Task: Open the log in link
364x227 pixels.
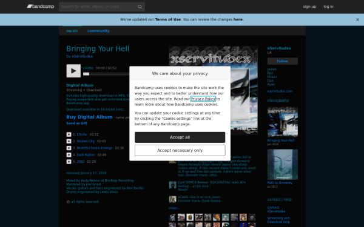Action: click(x=328, y=7)
